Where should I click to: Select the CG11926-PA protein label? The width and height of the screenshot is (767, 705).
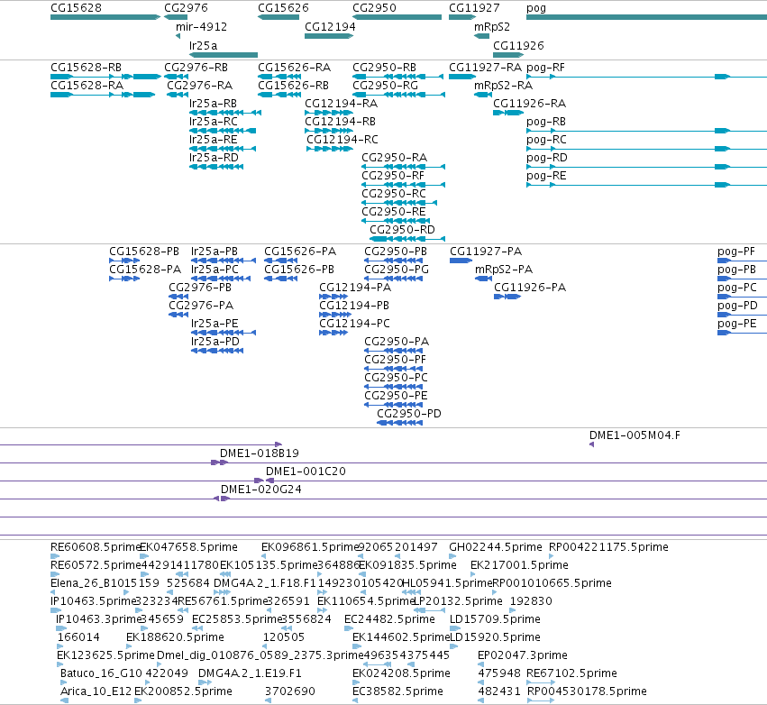coord(530,288)
